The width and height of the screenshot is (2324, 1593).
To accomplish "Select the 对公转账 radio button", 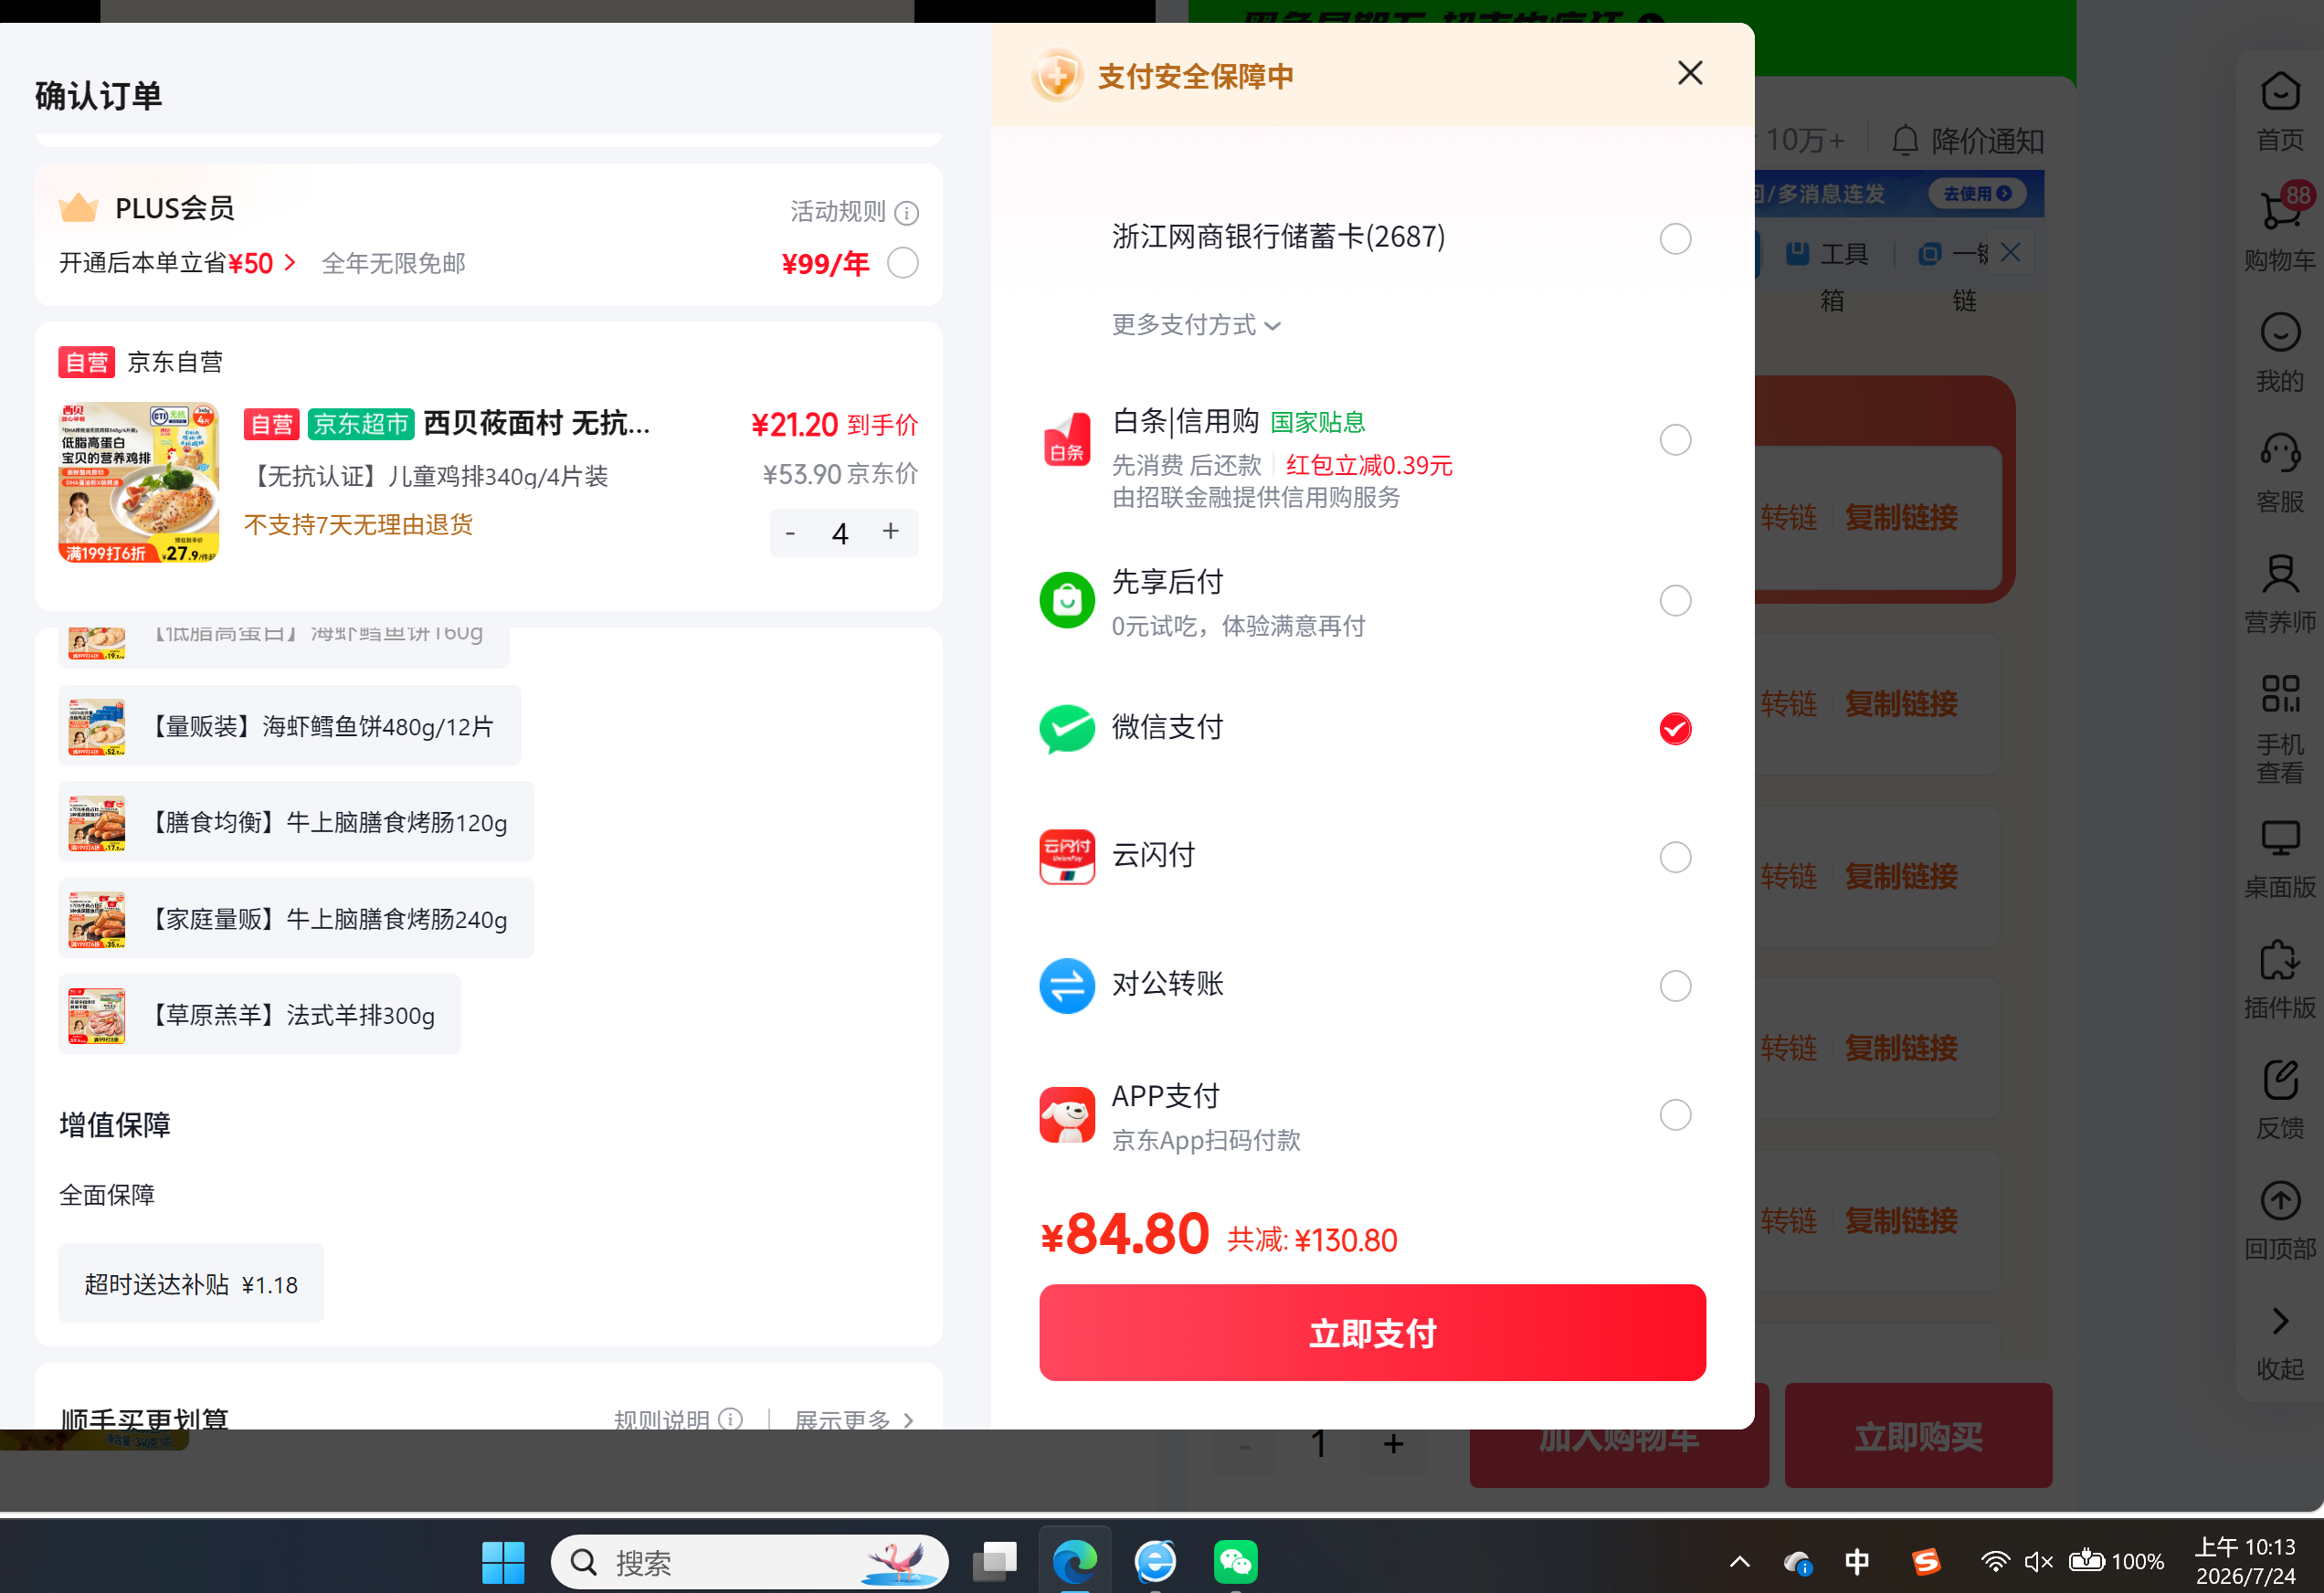I will click(x=1675, y=986).
